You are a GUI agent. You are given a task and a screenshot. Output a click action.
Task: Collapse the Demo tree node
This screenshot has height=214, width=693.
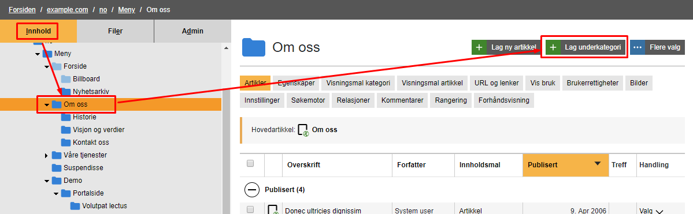point(47,181)
